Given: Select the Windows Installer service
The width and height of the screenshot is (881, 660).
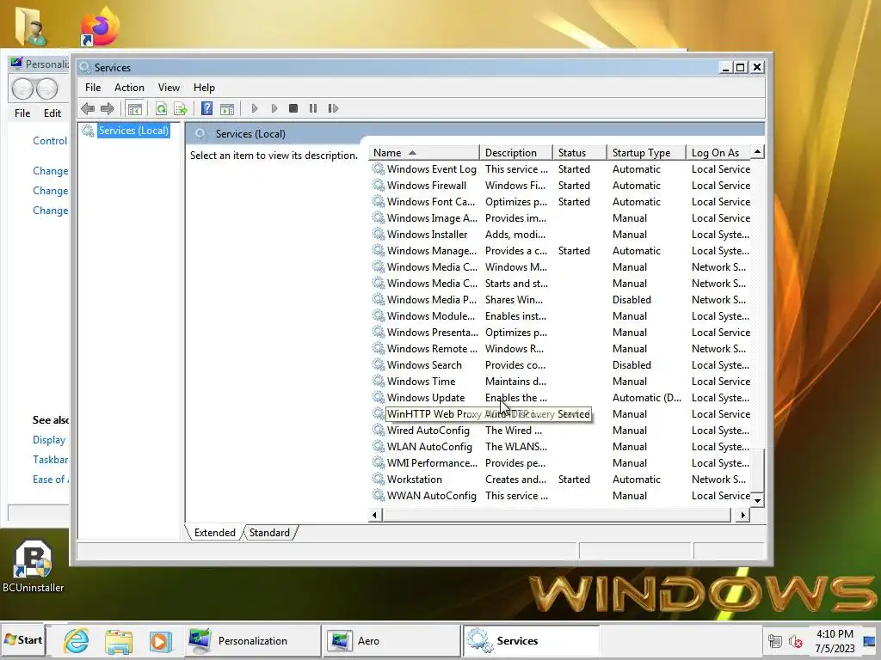Looking at the screenshot, I should click(560, 234).
